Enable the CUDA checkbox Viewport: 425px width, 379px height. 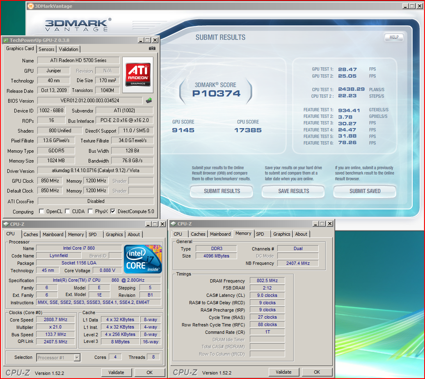click(68, 211)
